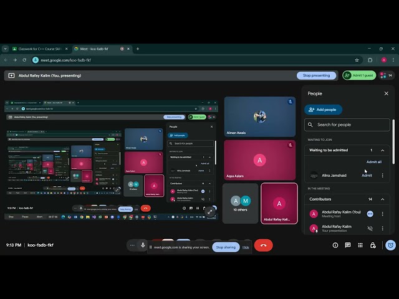Click the red Leave call button
Image resolution: width=399 pixels, height=299 pixels.
263,245
